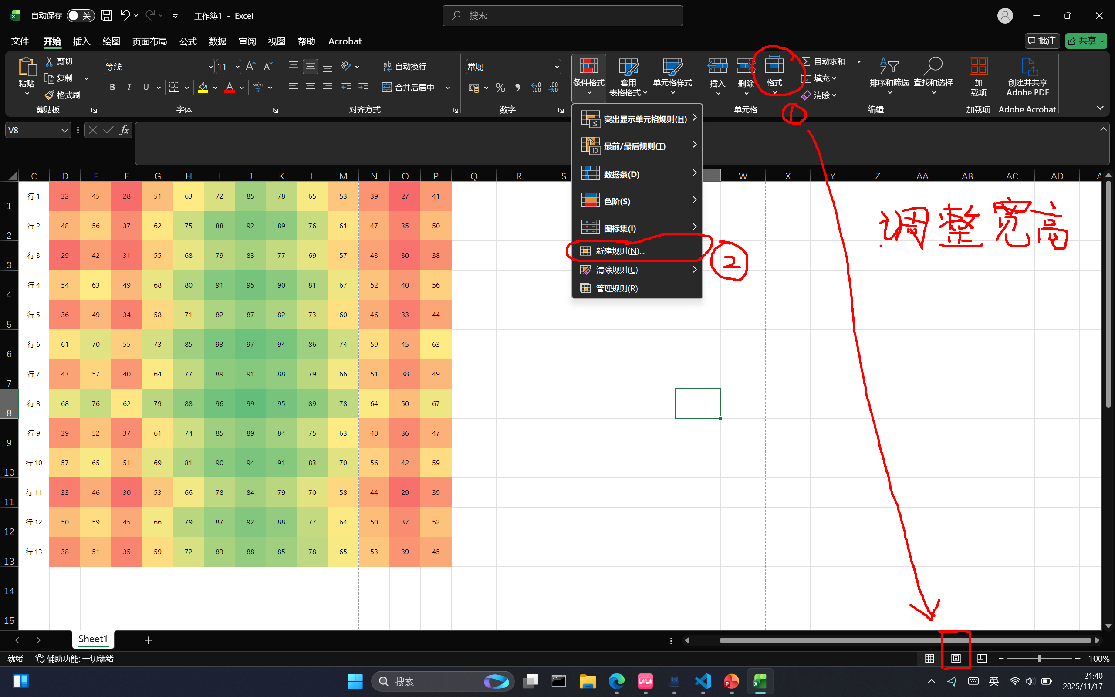Open the font name dropdown

click(210, 67)
